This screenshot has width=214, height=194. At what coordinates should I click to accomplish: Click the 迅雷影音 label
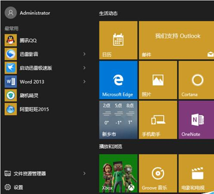(29, 54)
